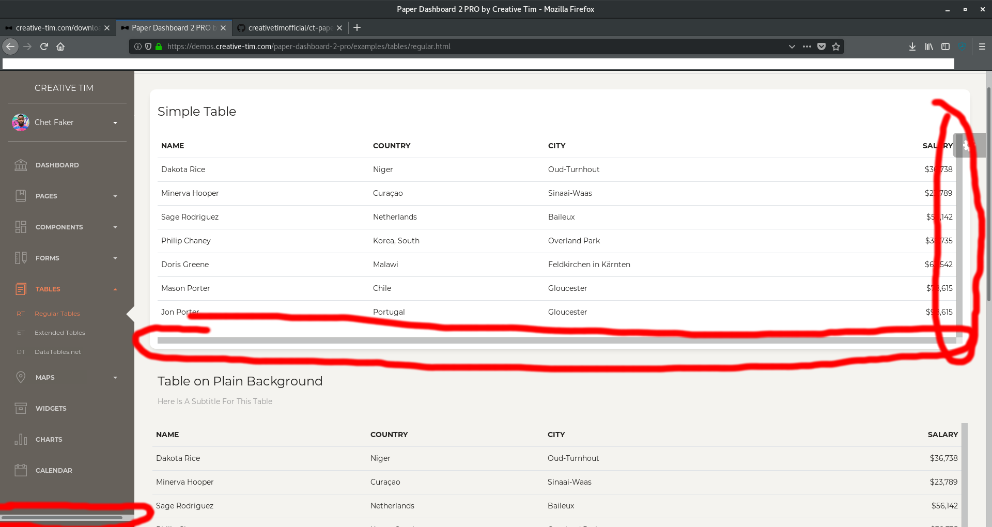
Task: Click the Forms sidebar icon
Action: click(21, 258)
